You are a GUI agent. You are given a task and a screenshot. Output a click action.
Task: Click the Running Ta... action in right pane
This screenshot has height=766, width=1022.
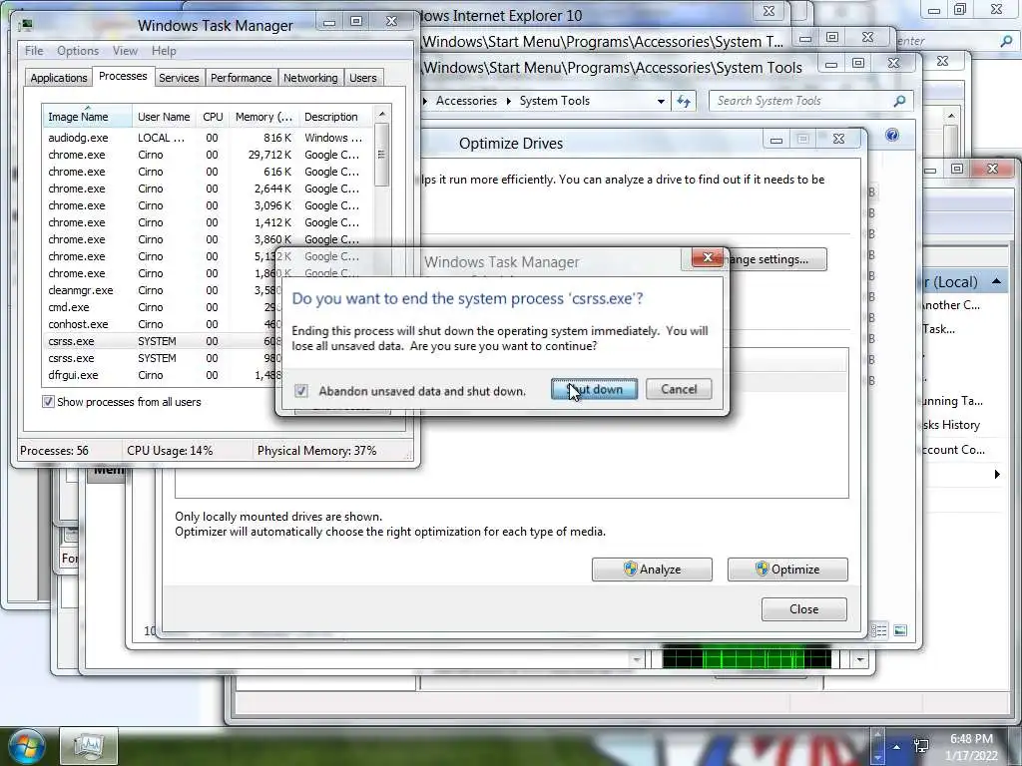click(x=953, y=401)
